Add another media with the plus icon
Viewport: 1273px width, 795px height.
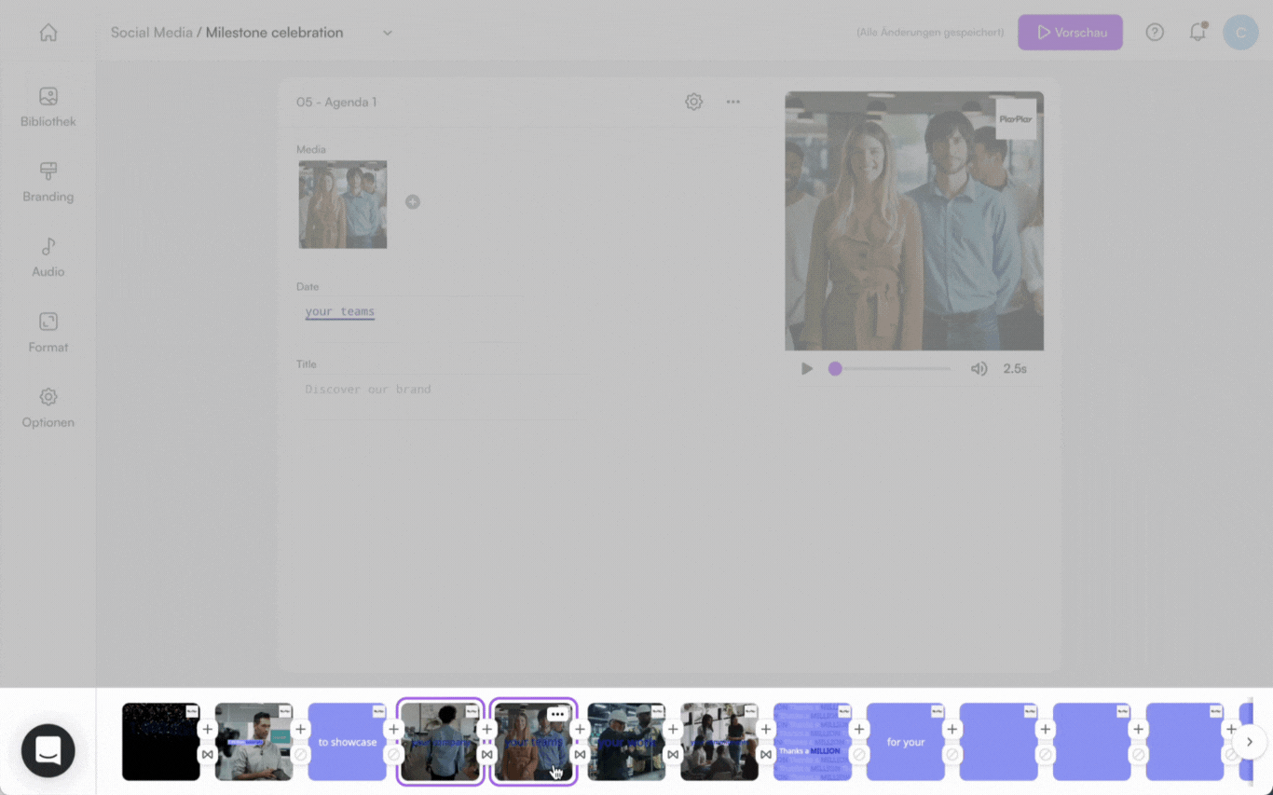coord(413,202)
